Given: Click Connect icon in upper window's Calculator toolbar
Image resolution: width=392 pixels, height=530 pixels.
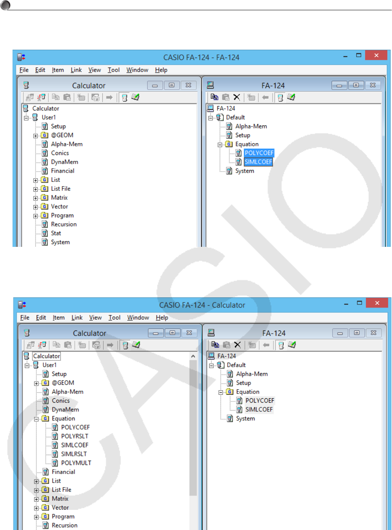Looking at the screenshot, I should (x=30, y=97).
